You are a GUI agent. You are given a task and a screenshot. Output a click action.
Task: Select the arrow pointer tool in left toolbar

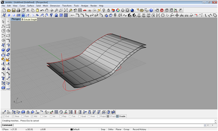coord(3,21)
